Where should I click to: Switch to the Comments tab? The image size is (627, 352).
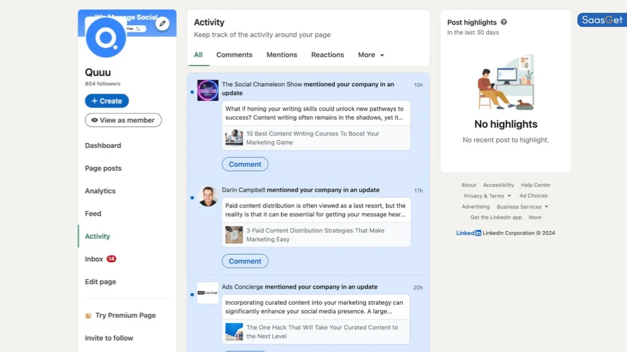235,54
